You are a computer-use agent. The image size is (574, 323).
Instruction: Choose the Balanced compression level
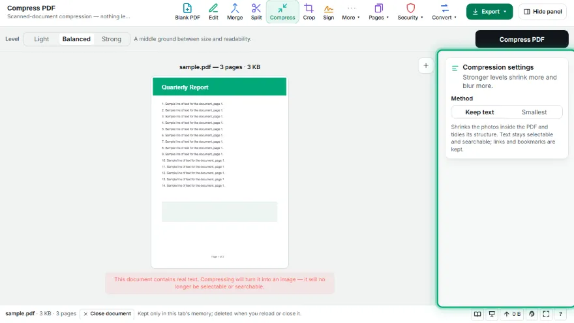point(76,39)
